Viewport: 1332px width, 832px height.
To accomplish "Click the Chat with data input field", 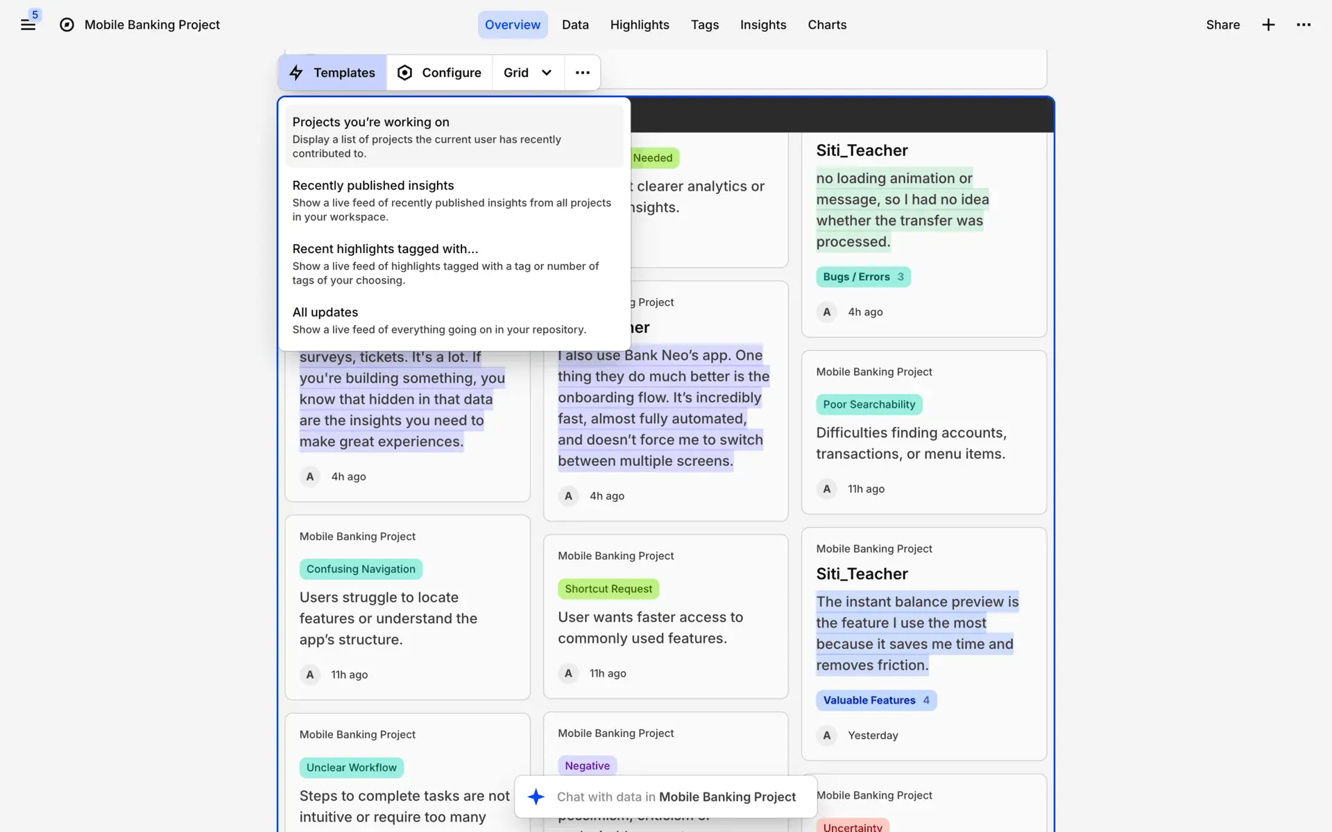I will (x=676, y=797).
